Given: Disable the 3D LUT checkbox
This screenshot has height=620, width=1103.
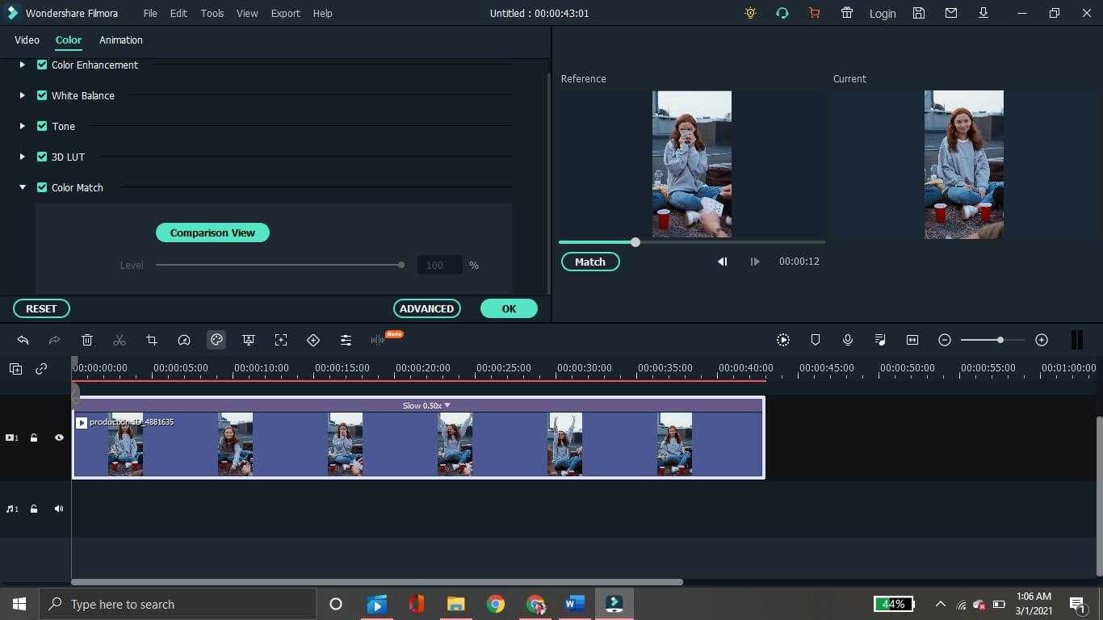Looking at the screenshot, I should 42,157.
